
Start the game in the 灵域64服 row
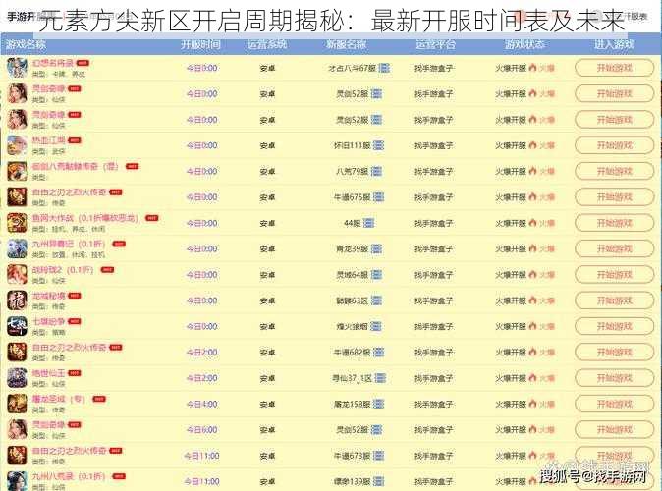(x=614, y=274)
